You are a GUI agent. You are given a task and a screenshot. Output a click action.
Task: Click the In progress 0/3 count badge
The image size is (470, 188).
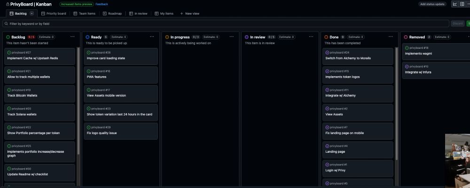click(196, 37)
